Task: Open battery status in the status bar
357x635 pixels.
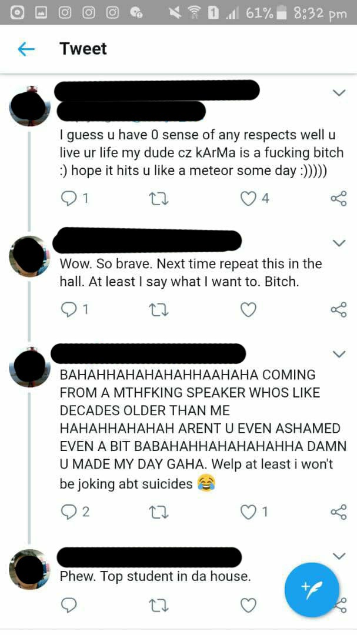Action: 283,12
